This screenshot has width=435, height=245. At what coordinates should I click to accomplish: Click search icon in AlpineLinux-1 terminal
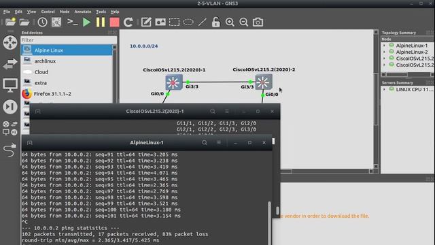(205, 142)
